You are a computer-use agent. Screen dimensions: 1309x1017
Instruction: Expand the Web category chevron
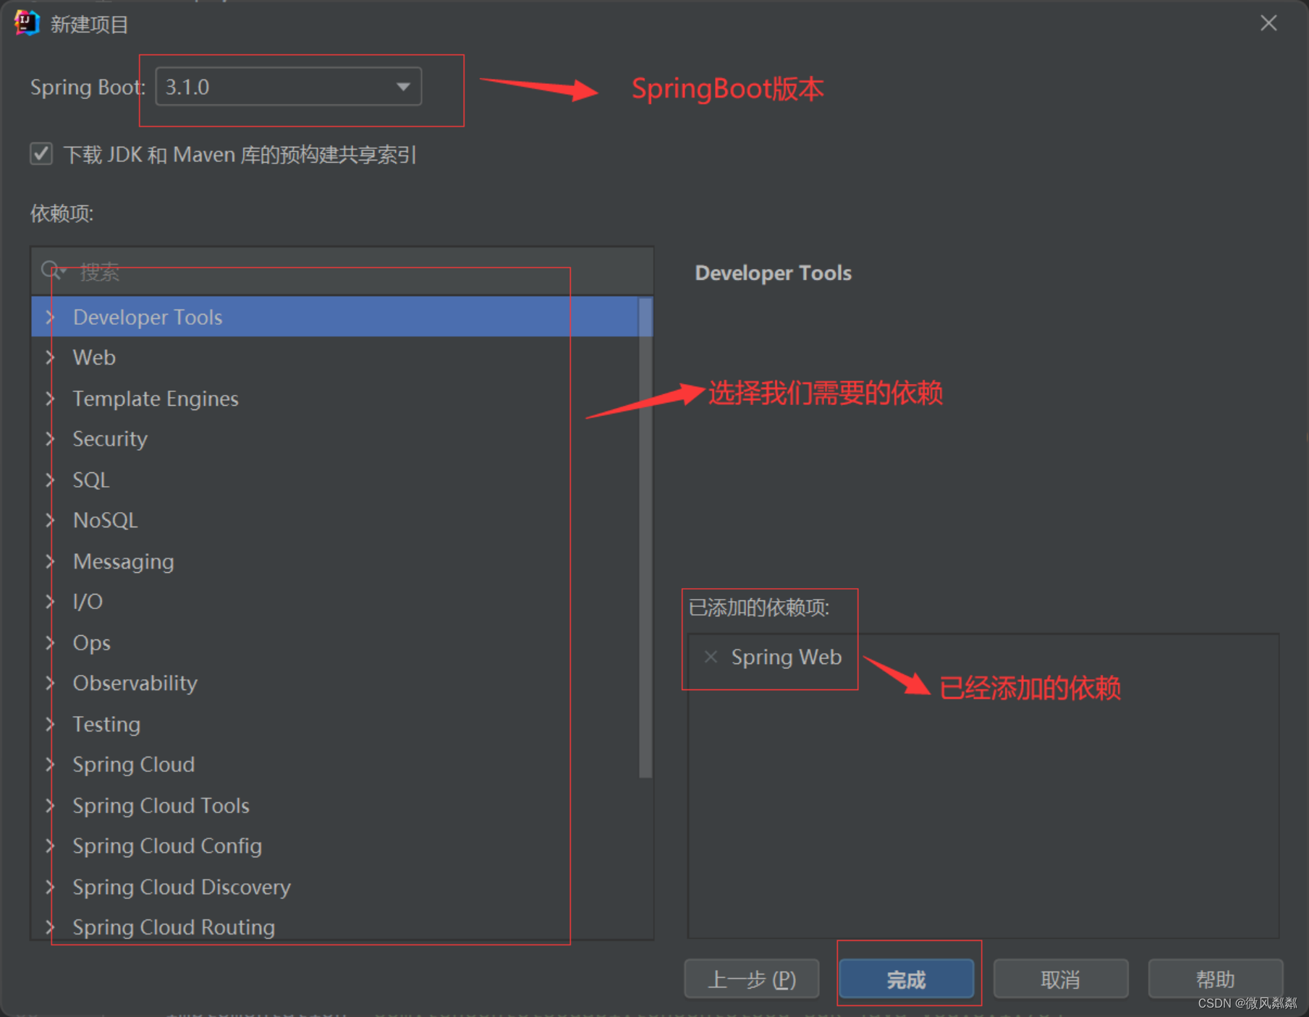pyautogui.click(x=50, y=357)
